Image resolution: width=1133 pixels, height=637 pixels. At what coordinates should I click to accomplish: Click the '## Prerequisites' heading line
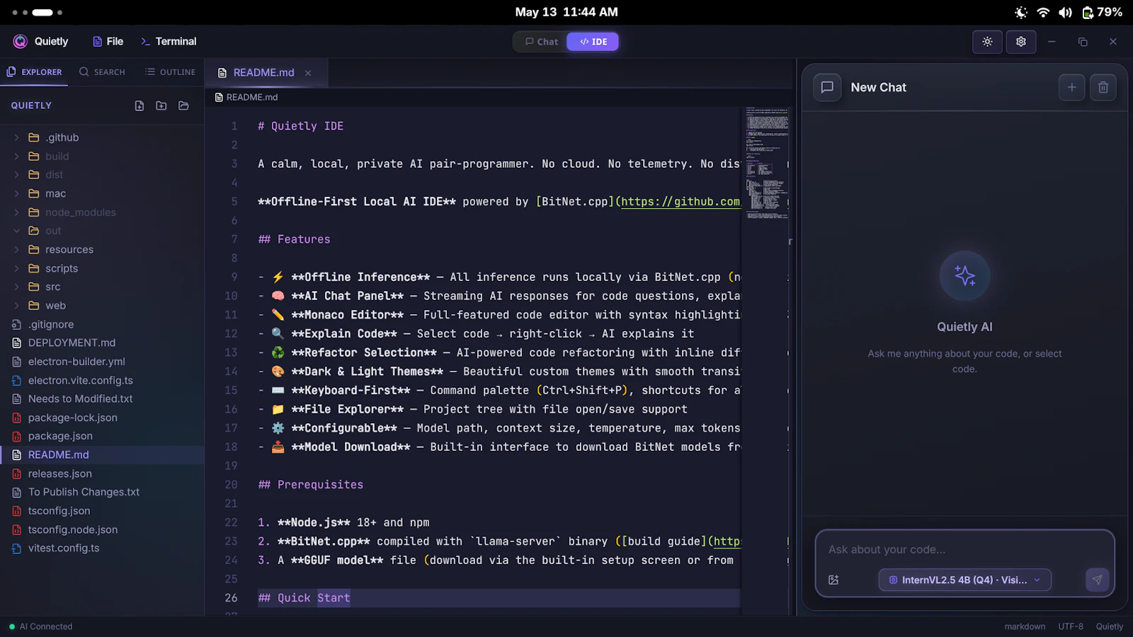point(311,485)
